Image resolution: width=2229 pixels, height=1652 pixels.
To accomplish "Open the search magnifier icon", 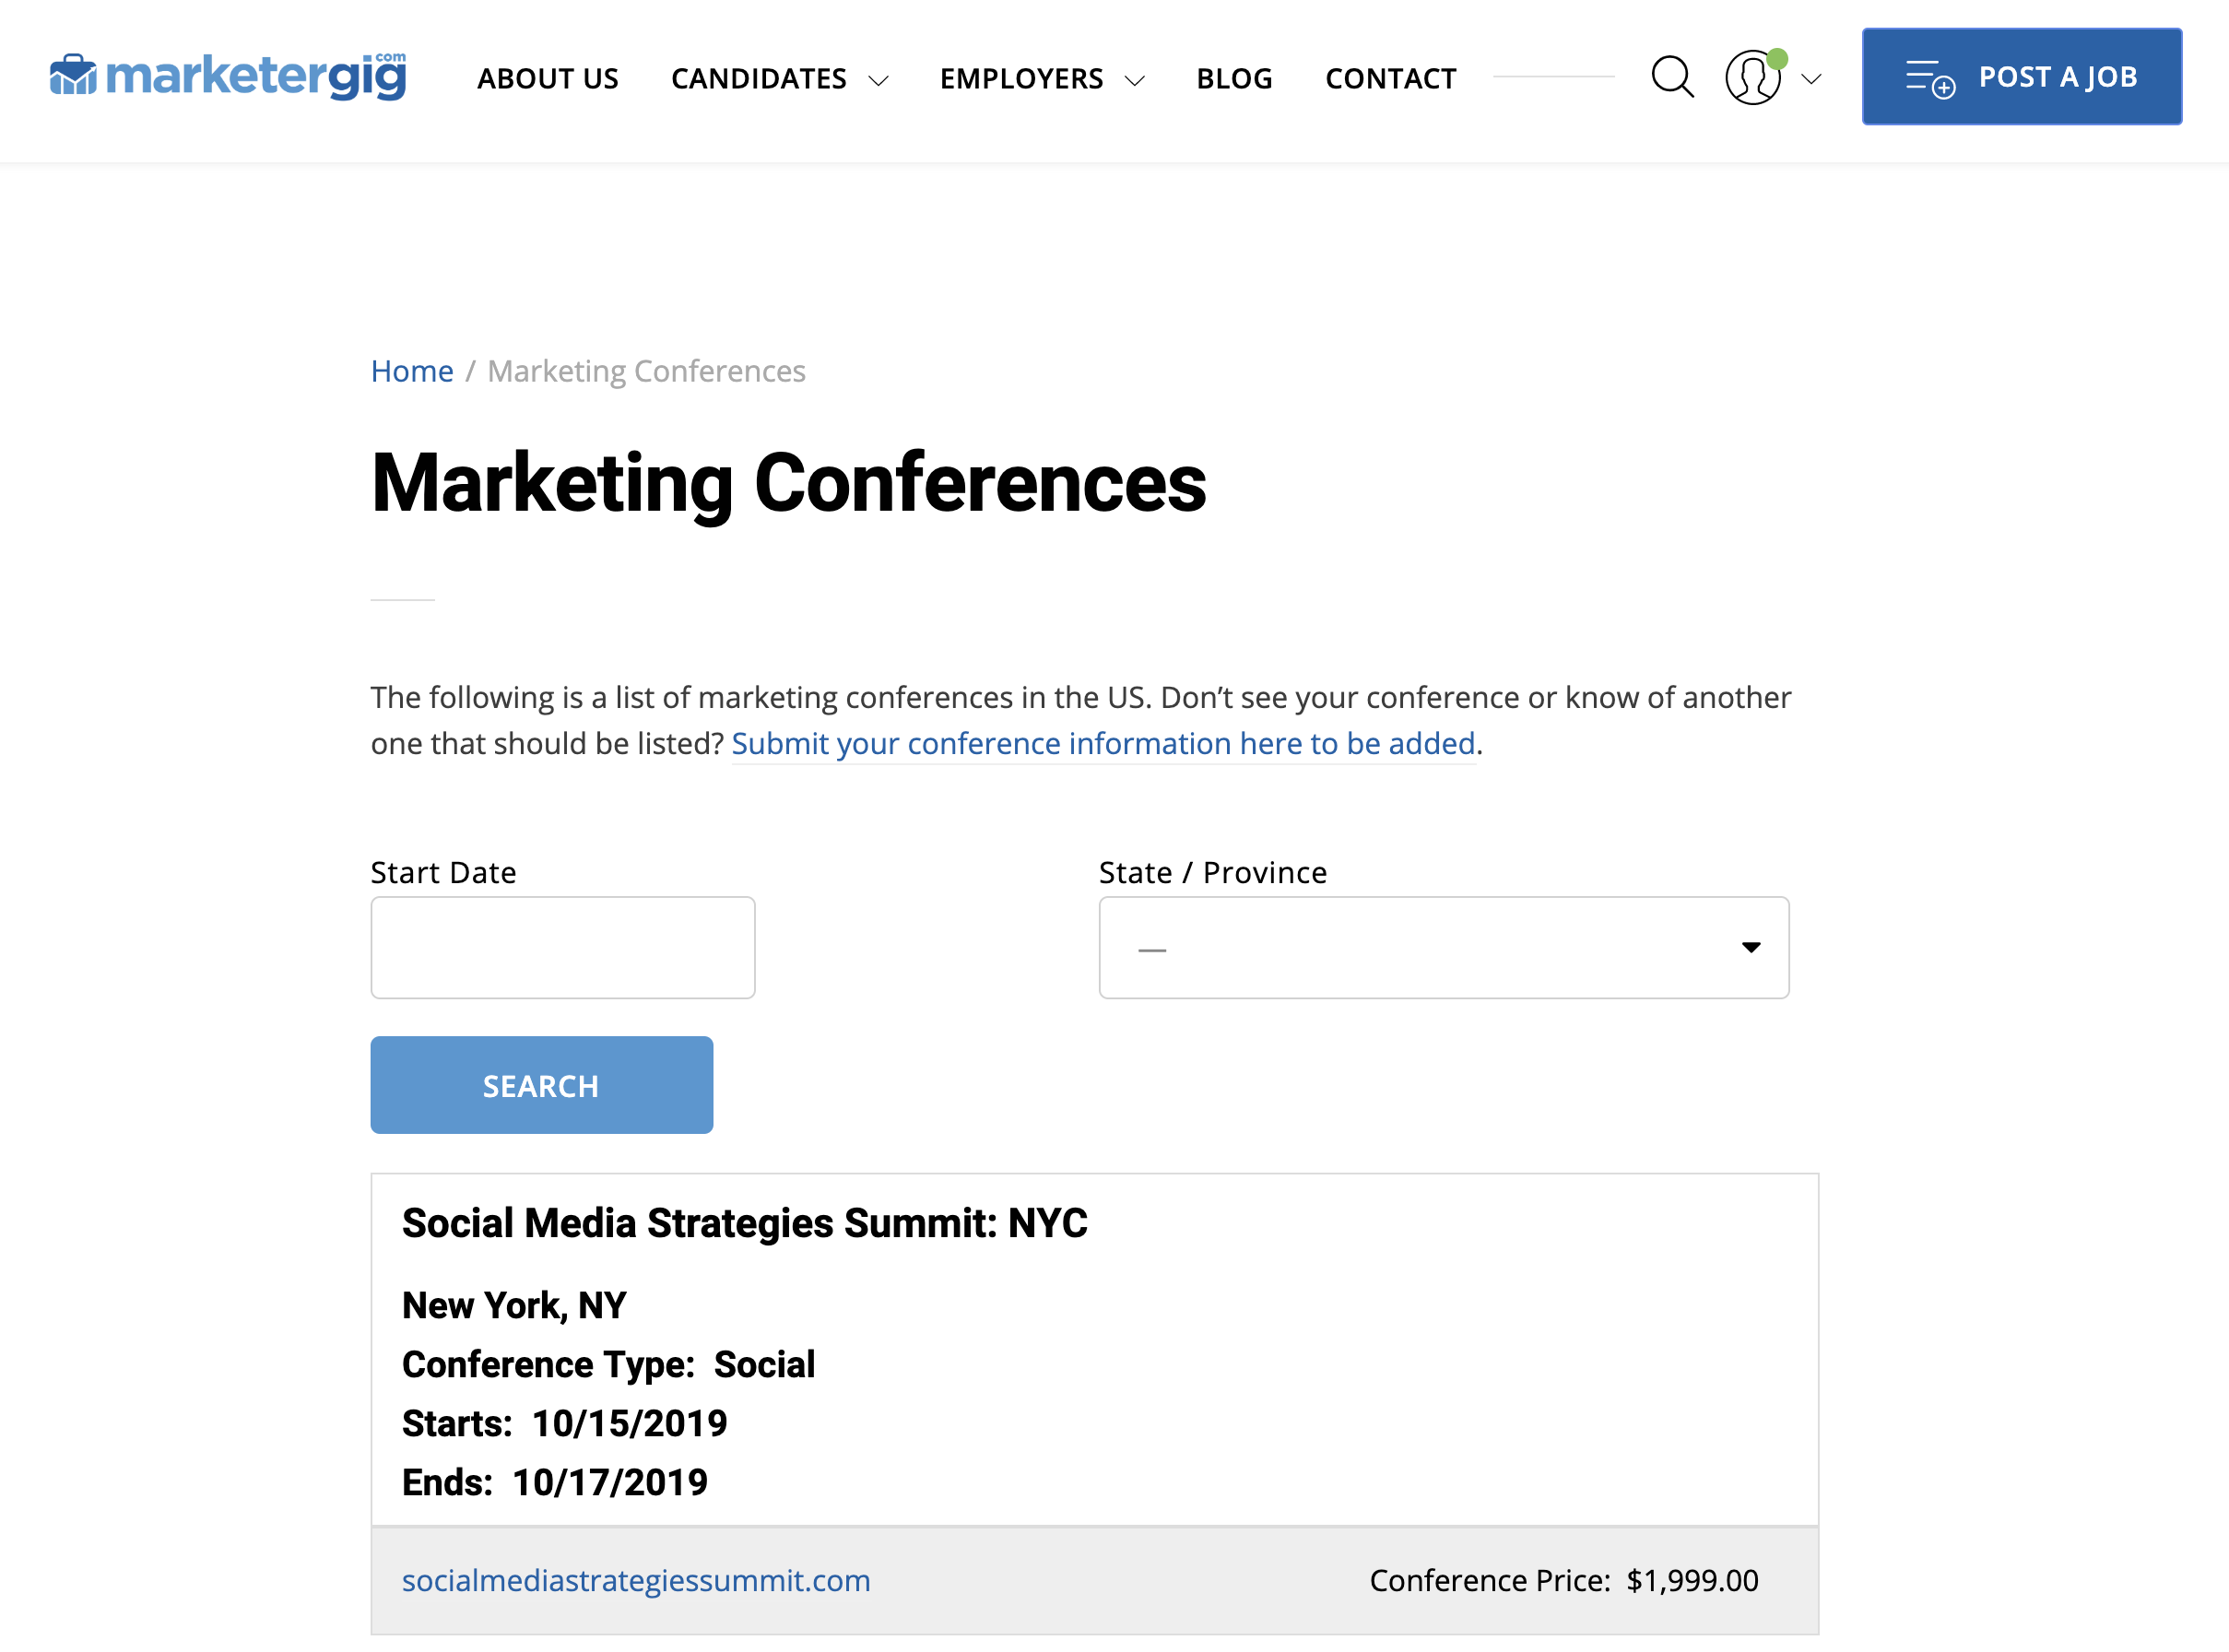I will [x=1672, y=76].
